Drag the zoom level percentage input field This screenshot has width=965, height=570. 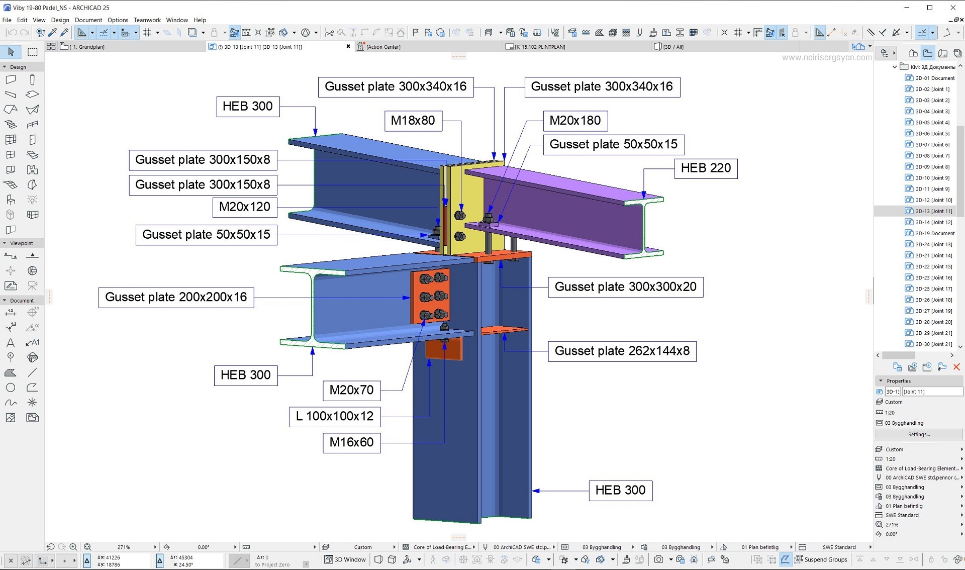[x=124, y=546]
